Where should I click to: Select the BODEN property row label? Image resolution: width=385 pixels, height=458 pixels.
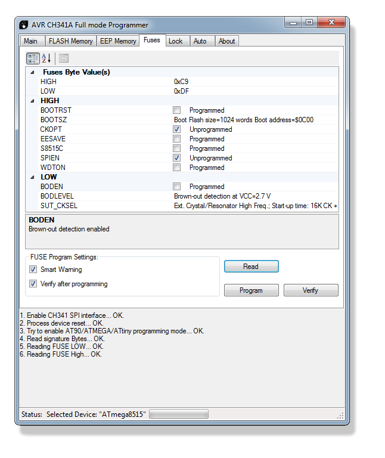pos(52,186)
